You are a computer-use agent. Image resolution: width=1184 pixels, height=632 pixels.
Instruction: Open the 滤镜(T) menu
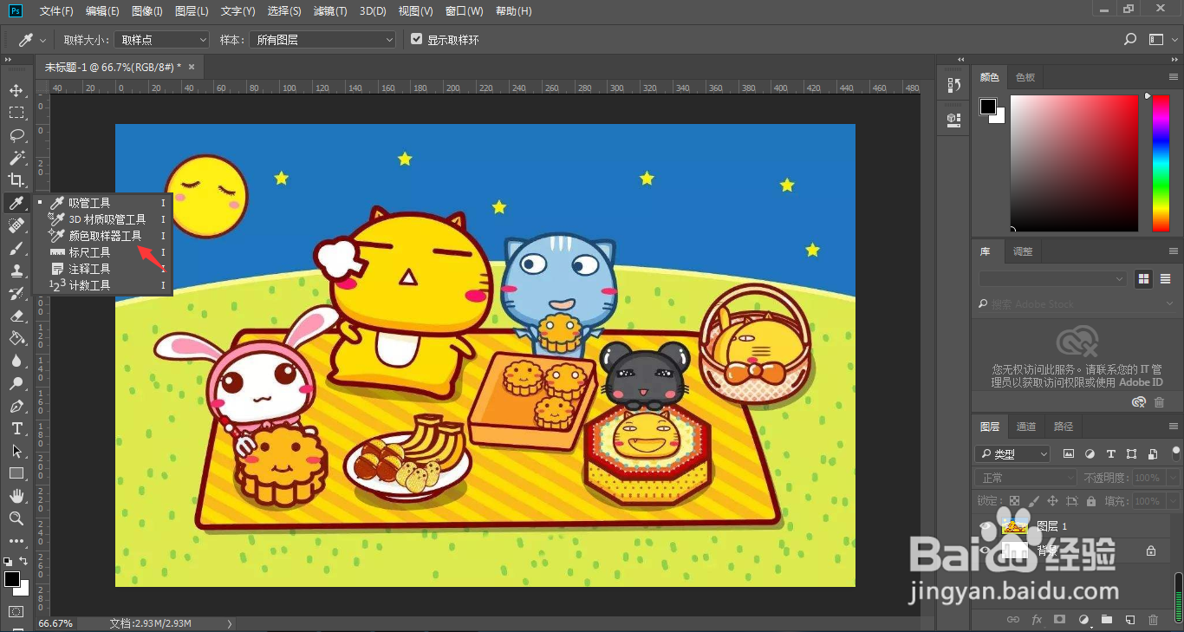point(329,11)
